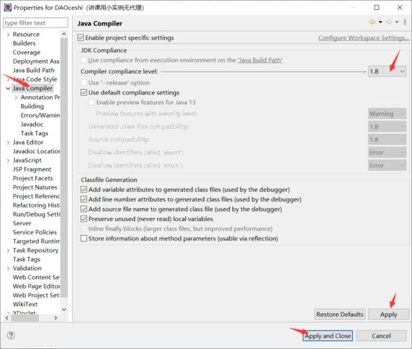This screenshot has width=412, height=349.
Task: Click the help question mark icon
Action: point(10,336)
